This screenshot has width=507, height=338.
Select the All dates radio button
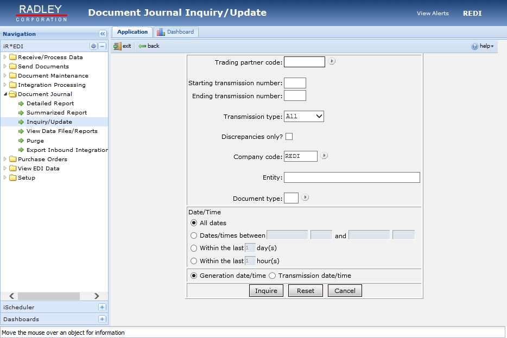(194, 222)
